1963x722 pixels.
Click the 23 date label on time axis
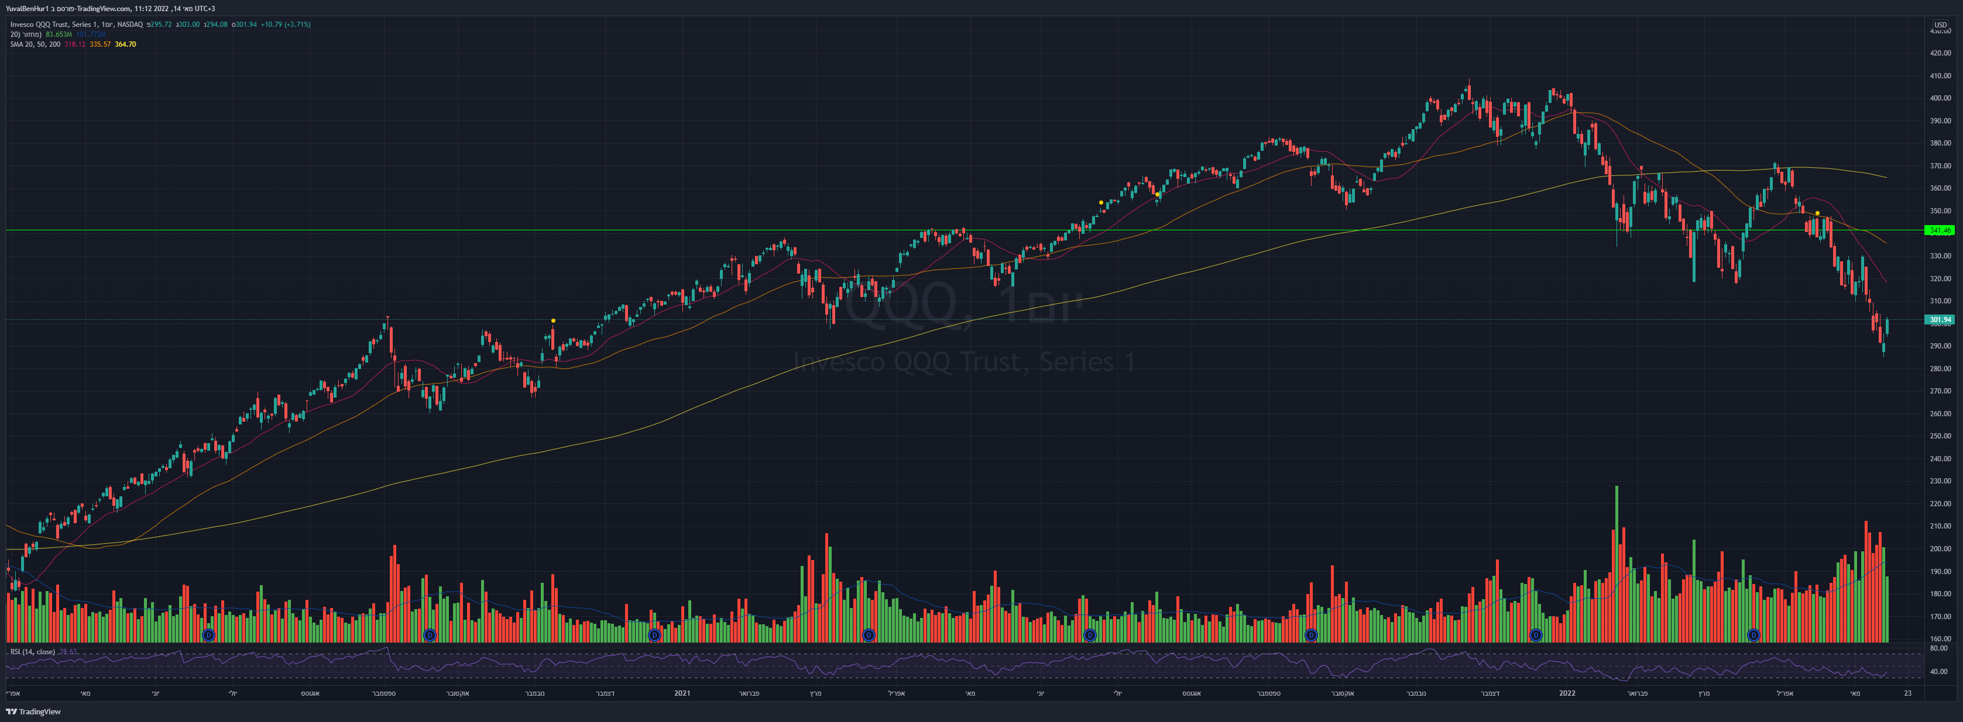(x=1907, y=693)
